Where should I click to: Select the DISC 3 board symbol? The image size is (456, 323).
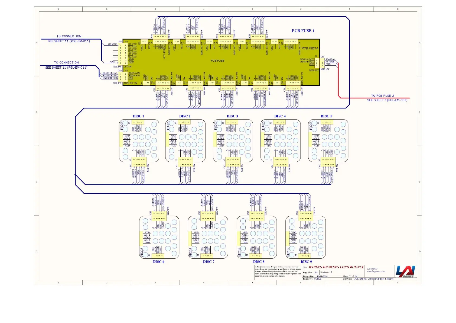click(x=233, y=141)
